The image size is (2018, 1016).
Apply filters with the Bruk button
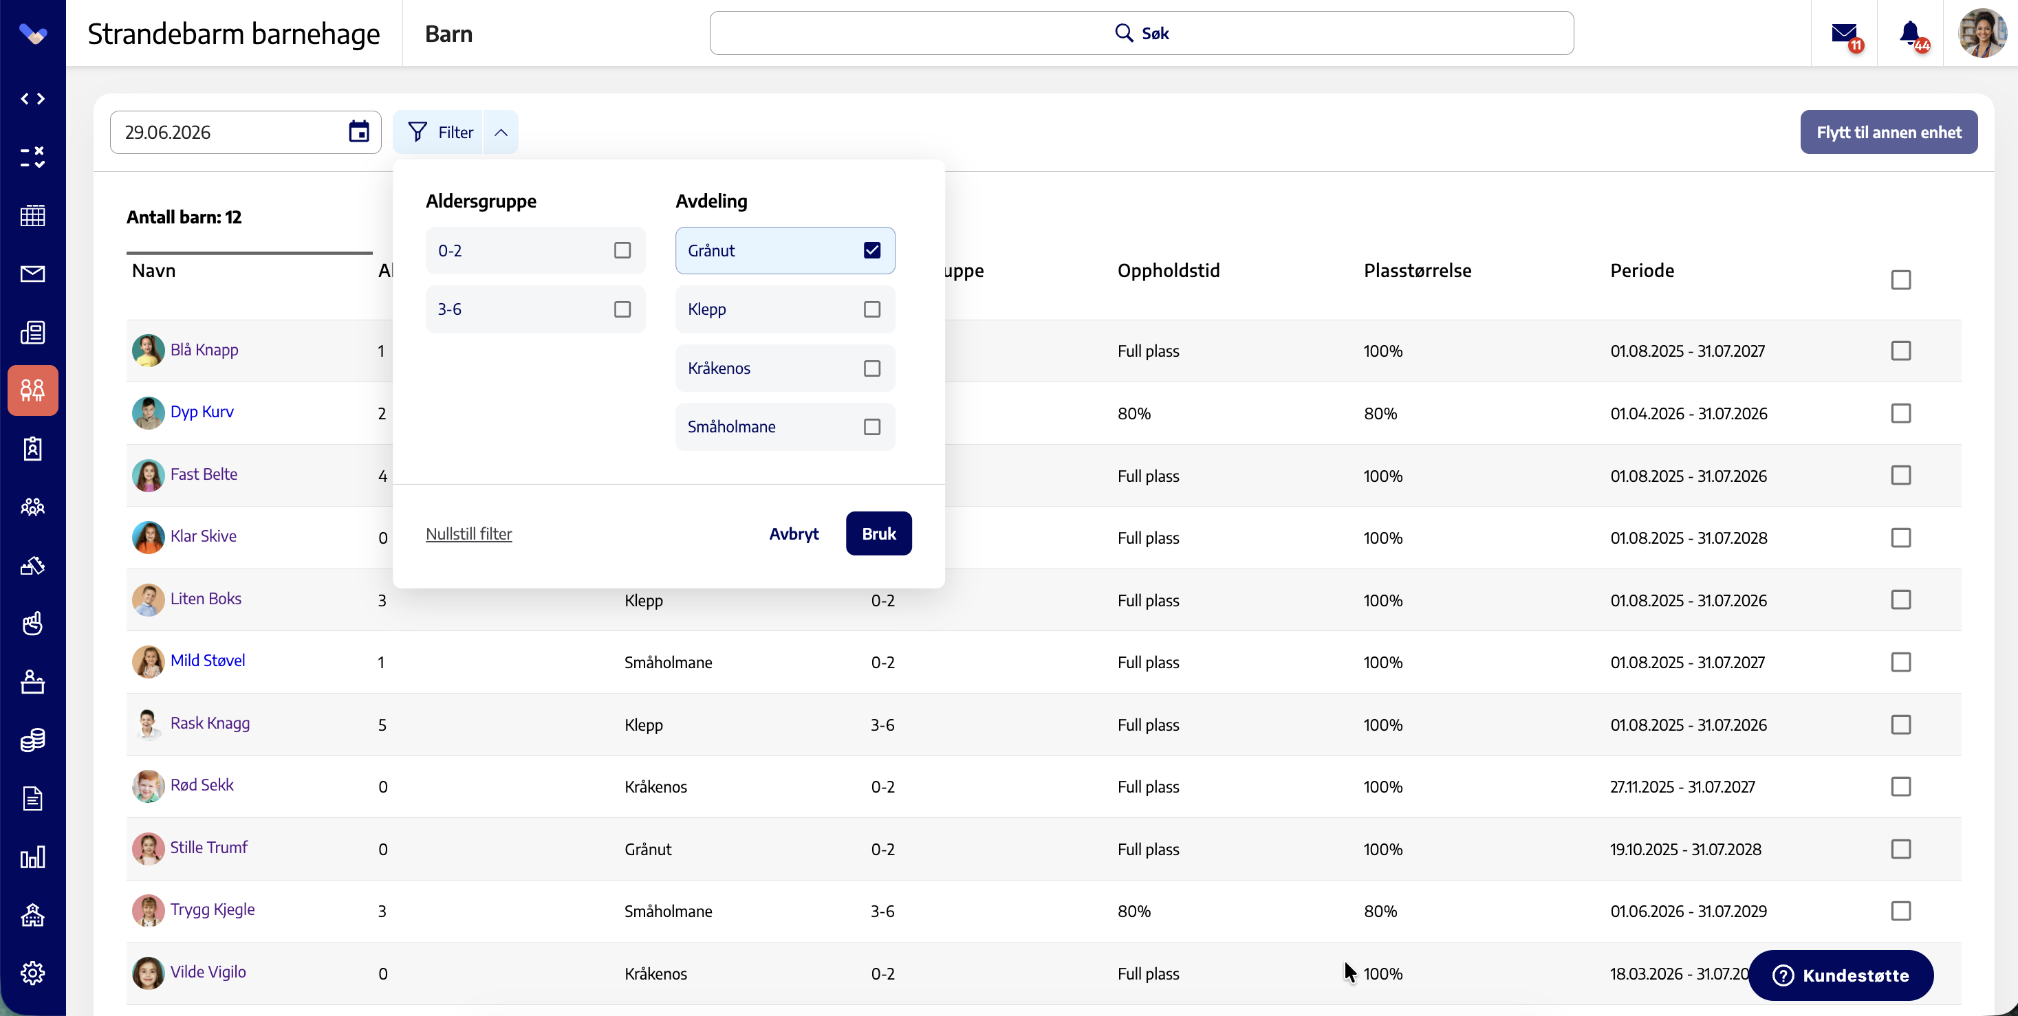click(x=878, y=533)
